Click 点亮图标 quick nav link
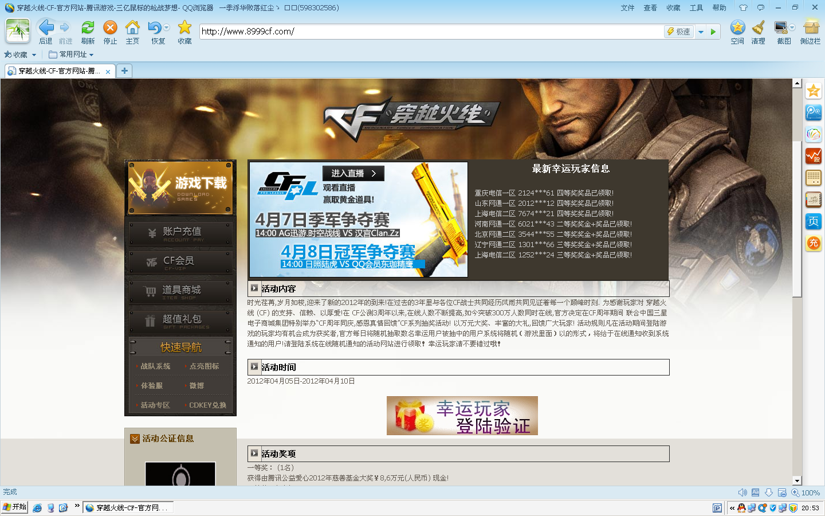Viewport: 825px width, 516px height. click(x=204, y=366)
